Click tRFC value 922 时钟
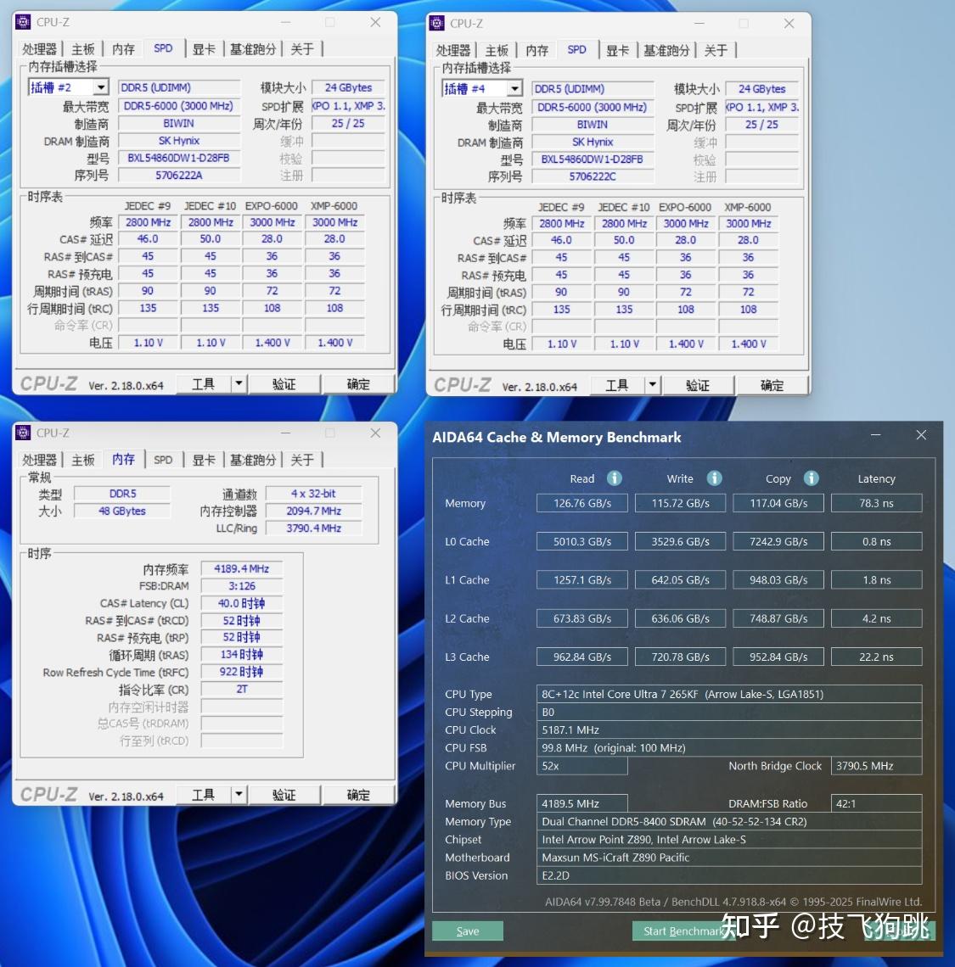 coord(241,672)
